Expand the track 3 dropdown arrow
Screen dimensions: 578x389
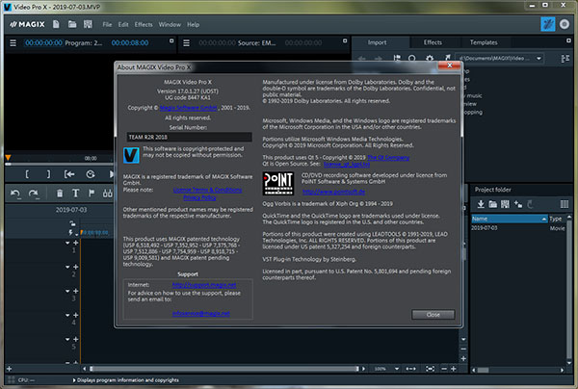pyautogui.click(x=67, y=292)
